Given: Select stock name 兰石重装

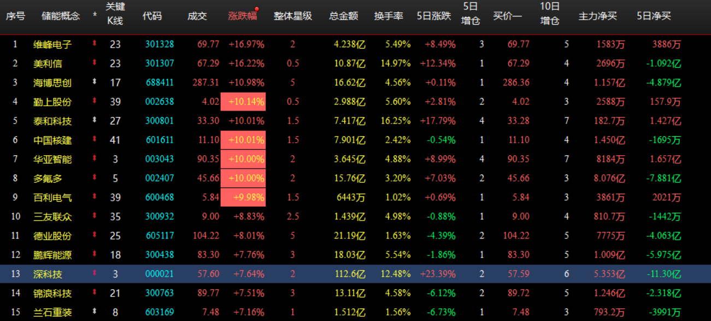Looking at the screenshot, I should click(52, 312).
